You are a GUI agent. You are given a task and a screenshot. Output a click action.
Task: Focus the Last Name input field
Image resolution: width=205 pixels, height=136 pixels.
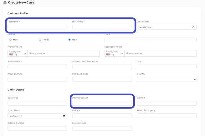click(x=102, y=27)
